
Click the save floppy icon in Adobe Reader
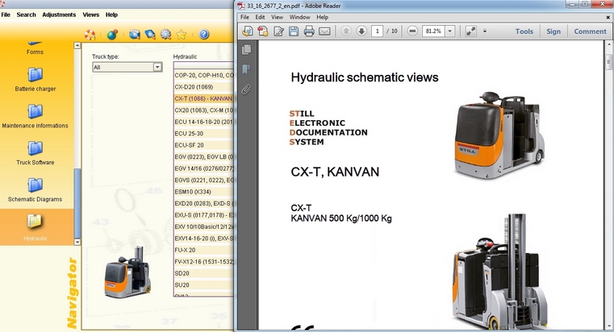point(294,31)
